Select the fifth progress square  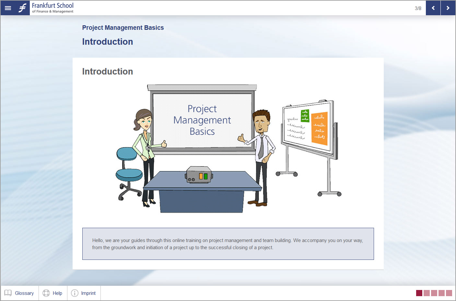coord(449,293)
